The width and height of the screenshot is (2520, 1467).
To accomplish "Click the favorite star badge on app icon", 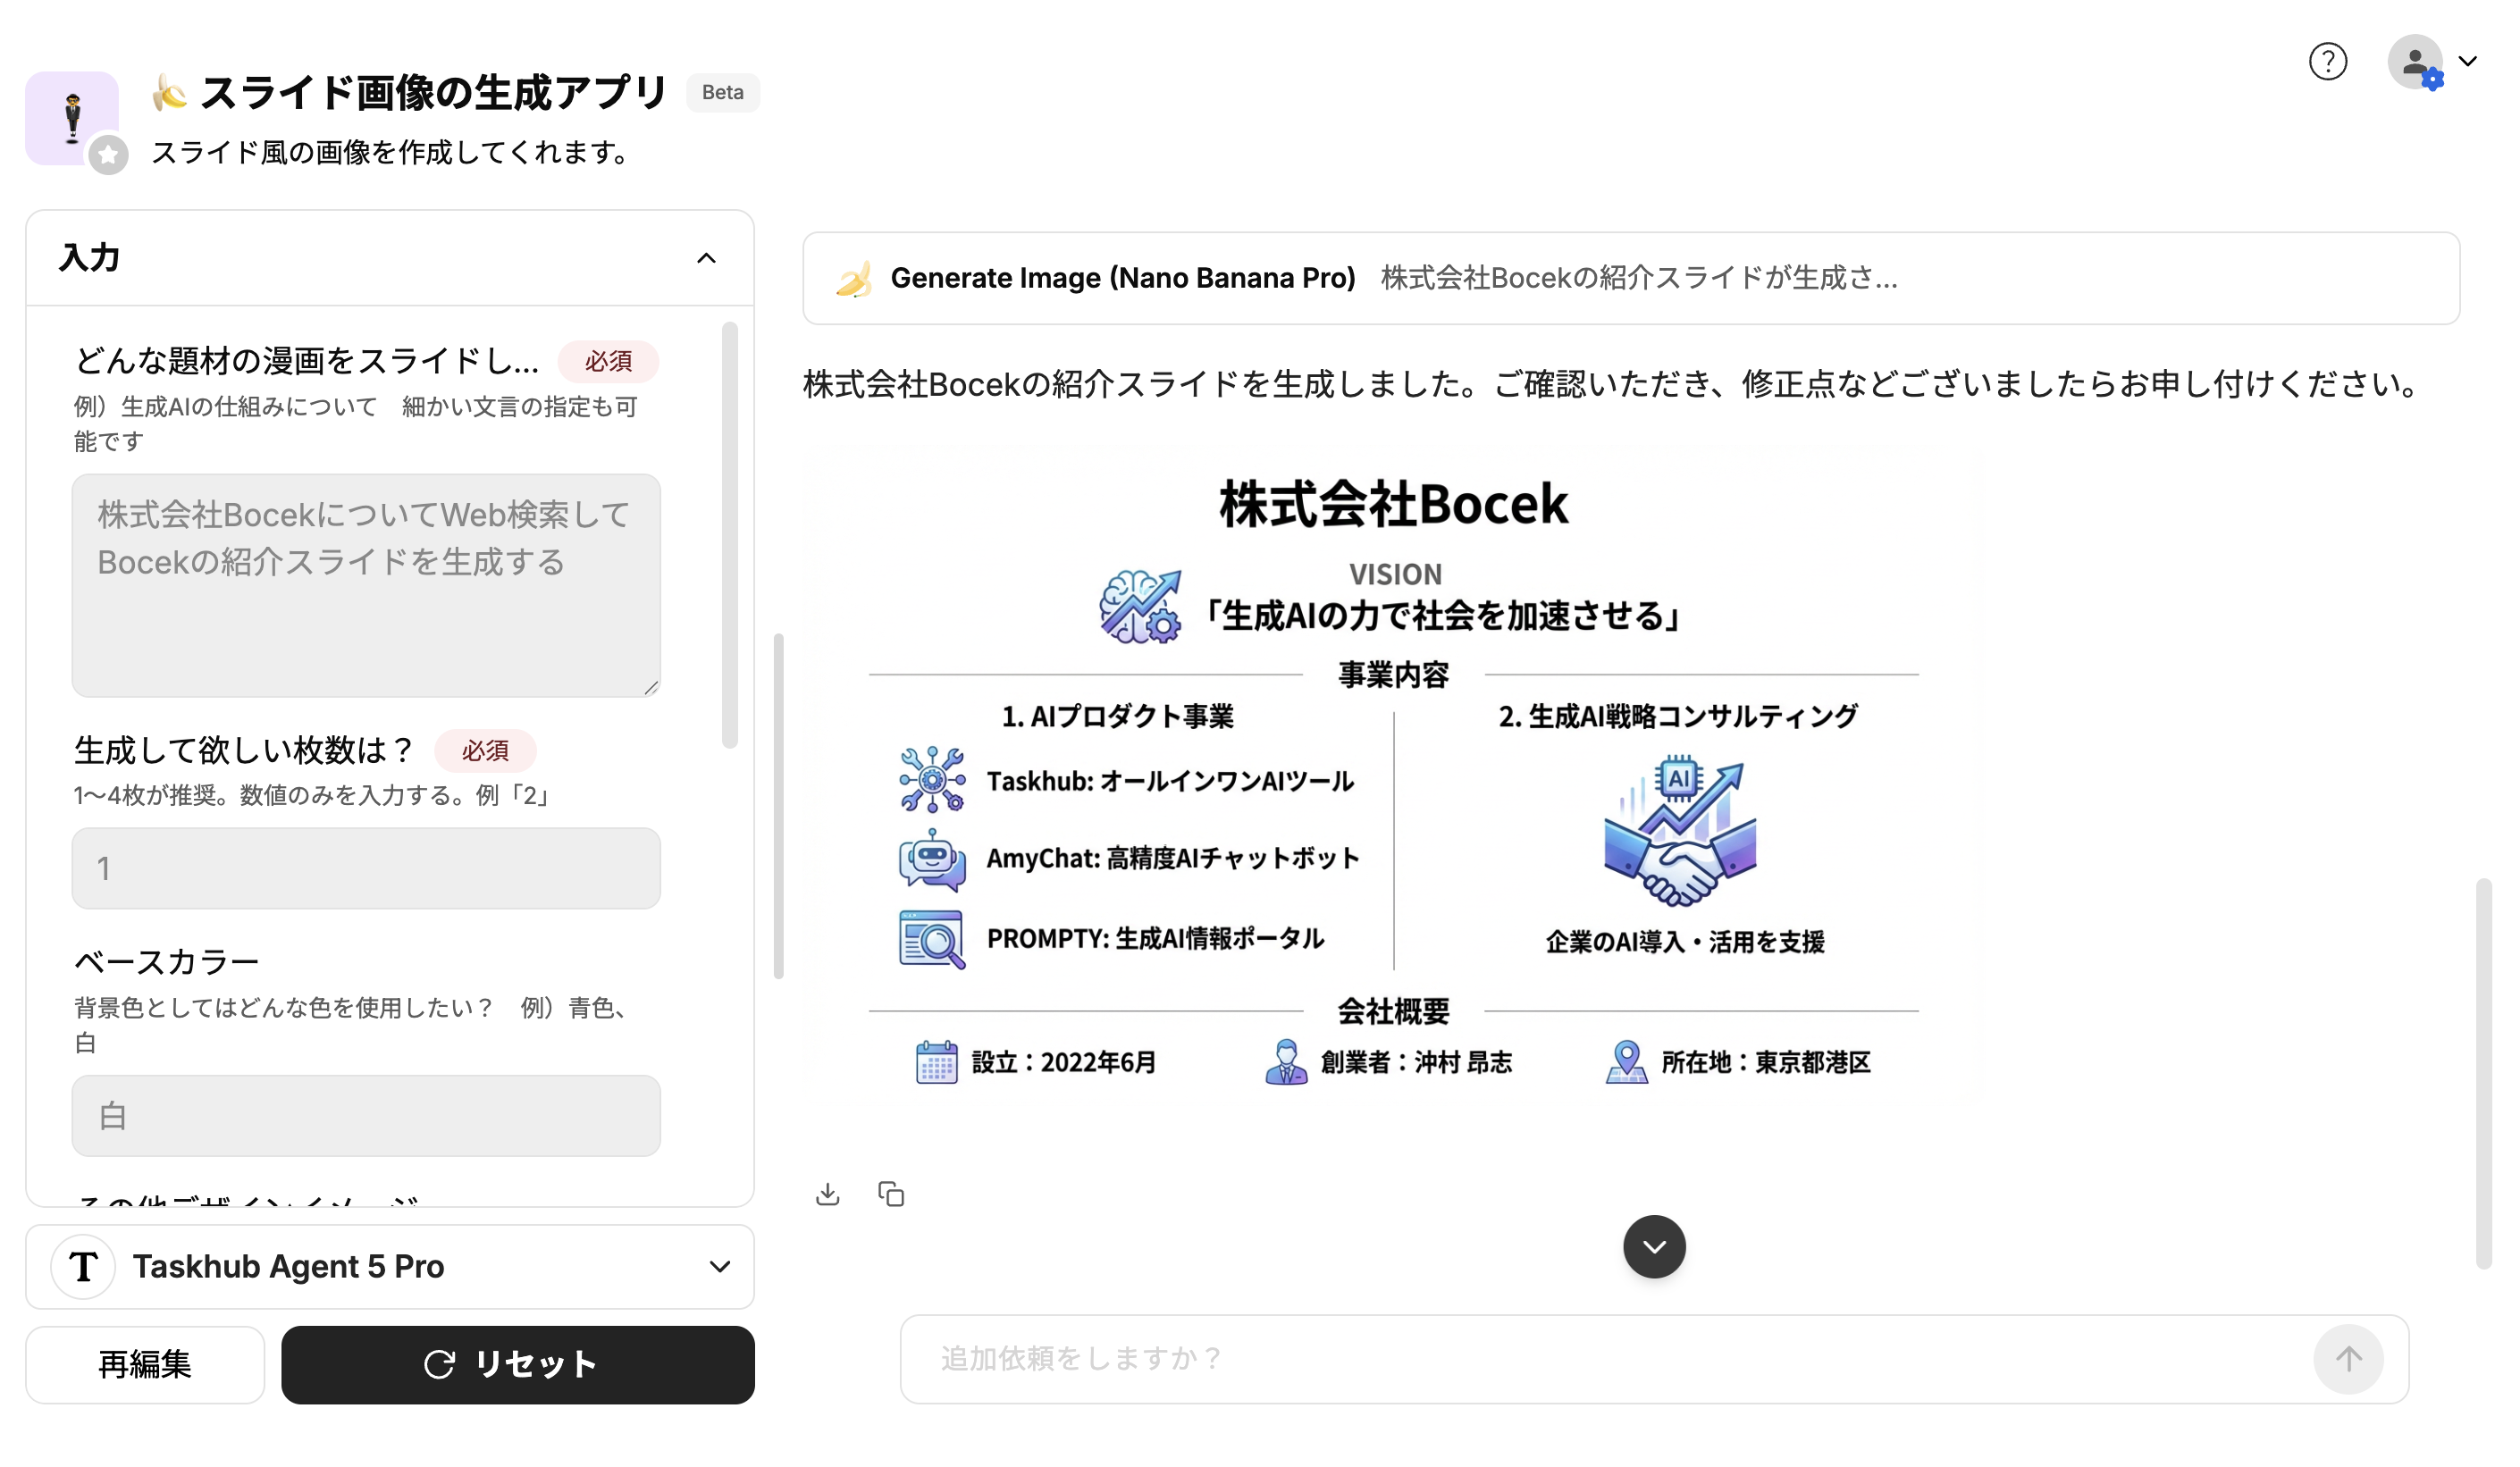I will [108, 155].
